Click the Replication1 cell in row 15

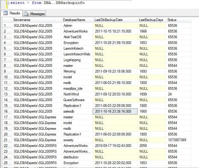coord(77,106)
